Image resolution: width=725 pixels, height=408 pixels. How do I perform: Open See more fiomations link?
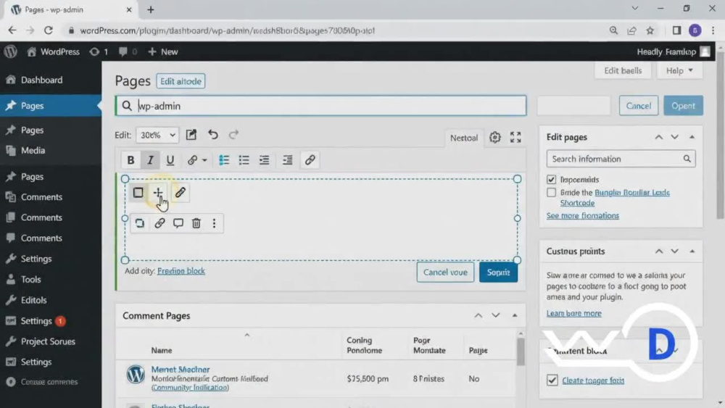pos(583,216)
